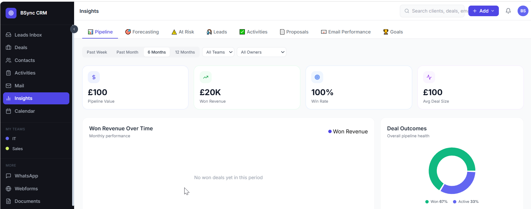531x209 pixels.
Task: Collapse the sidebar with the chevron button
Action: point(74,29)
